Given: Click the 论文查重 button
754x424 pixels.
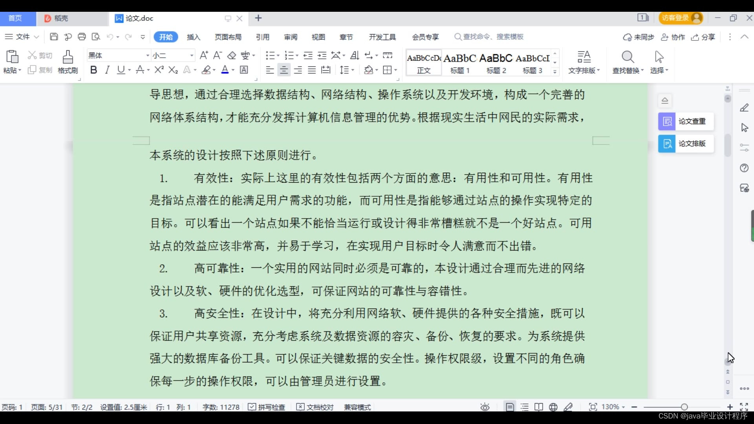Looking at the screenshot, I should (x=686, y=121).
